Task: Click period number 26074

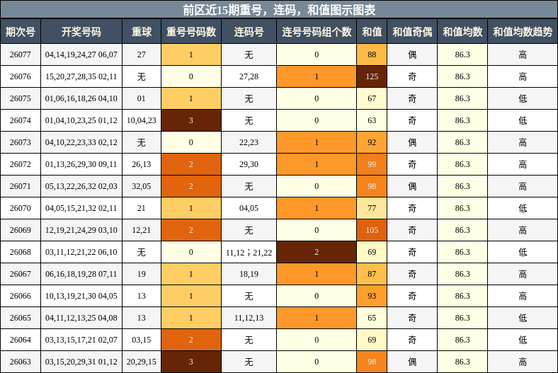Action: pyautogui.click(x=21, y=120)
